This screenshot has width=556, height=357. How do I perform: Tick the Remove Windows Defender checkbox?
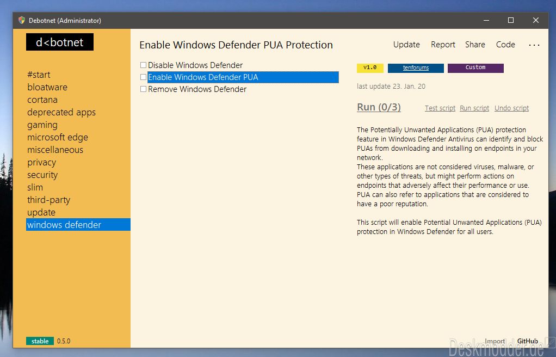coord(143,89)
